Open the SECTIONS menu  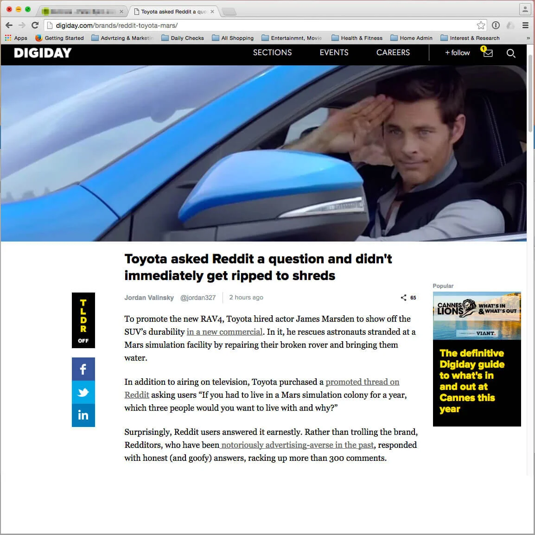click(272, 52)
